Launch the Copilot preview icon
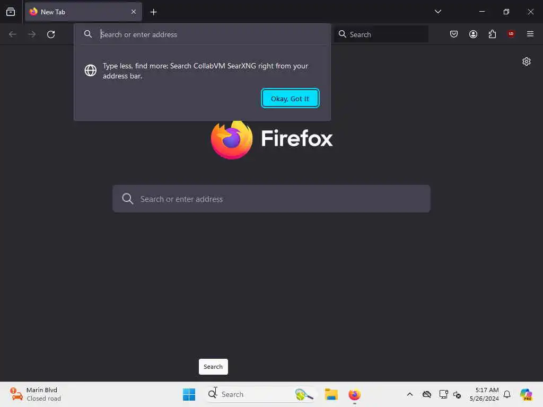The width and height of the screenshot is (543, 407). click(x=526, y=394)
